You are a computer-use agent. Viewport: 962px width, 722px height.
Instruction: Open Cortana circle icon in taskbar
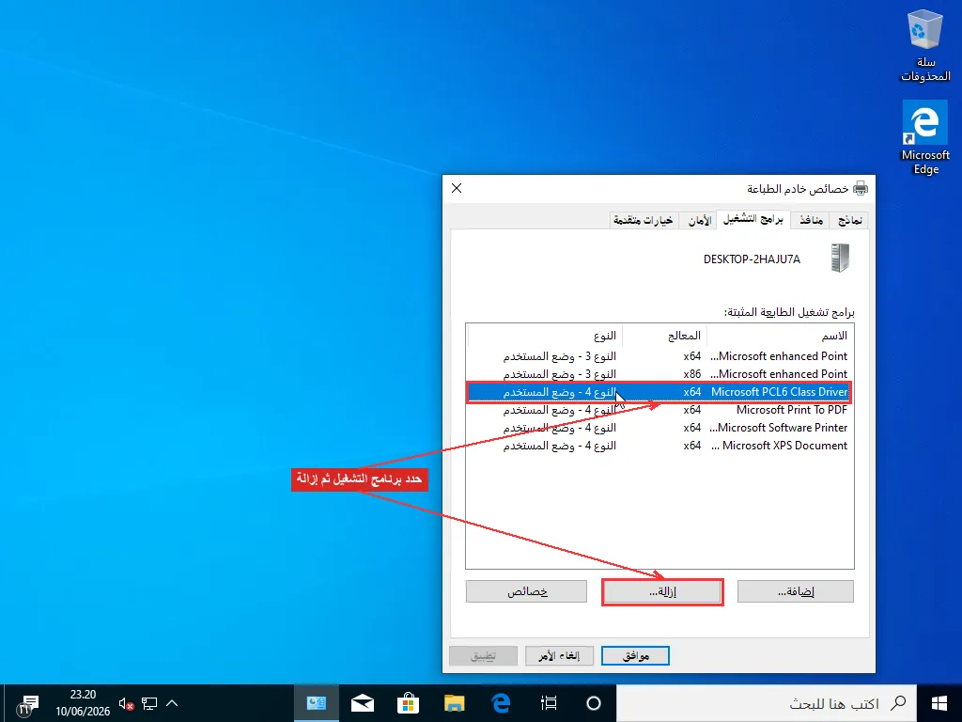click(x=594, y=703)
